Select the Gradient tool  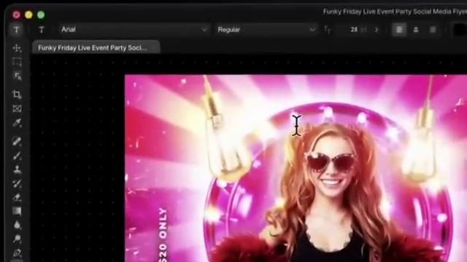tap(17, 211)
